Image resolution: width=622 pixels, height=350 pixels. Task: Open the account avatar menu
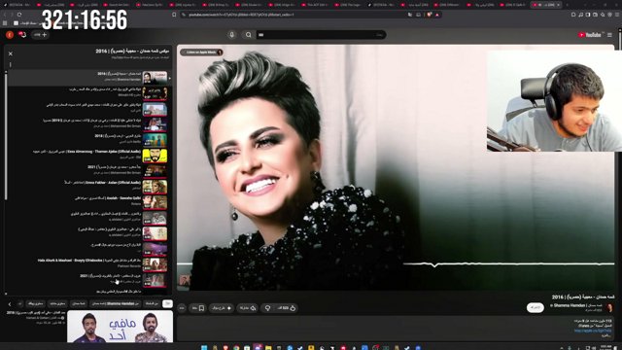click(10, 35)
